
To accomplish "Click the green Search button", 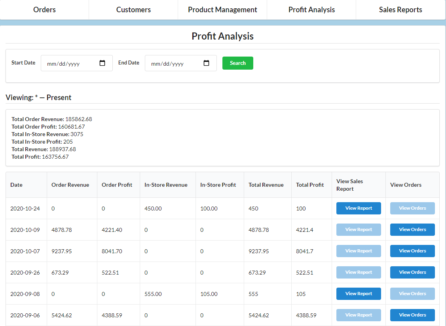I will (237, 63).
